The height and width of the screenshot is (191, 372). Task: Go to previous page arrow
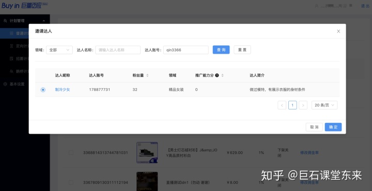(x=282, y=105)
